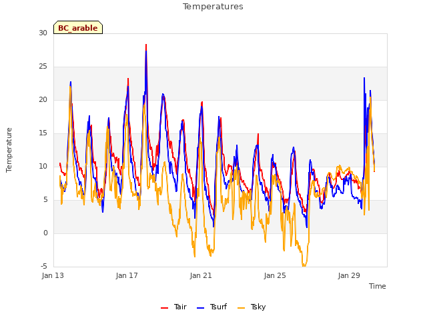Click the tall blue Tsurf spike after Jan 29
Screen dimensions: 427x320
click(x=364, y=79)
